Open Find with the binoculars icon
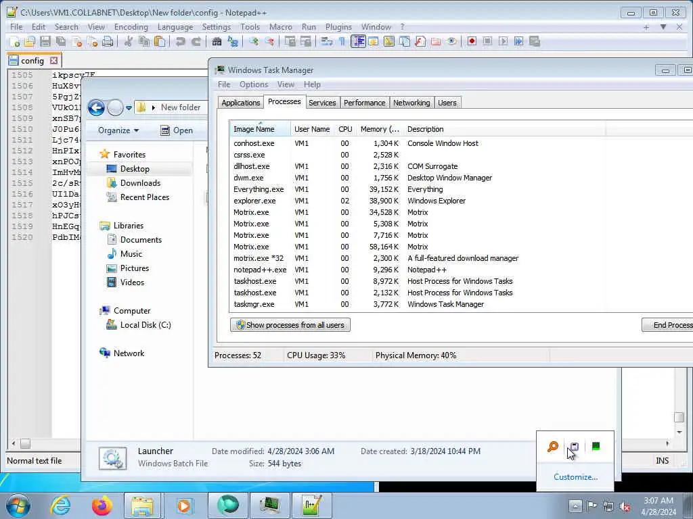 pyautogui.click(x=217, y=41)
